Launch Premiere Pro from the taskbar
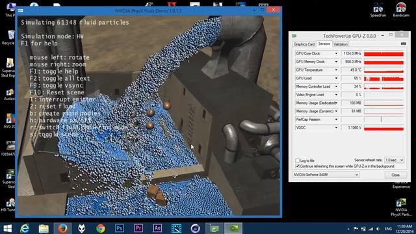416x234 pixels. point(138,228)
